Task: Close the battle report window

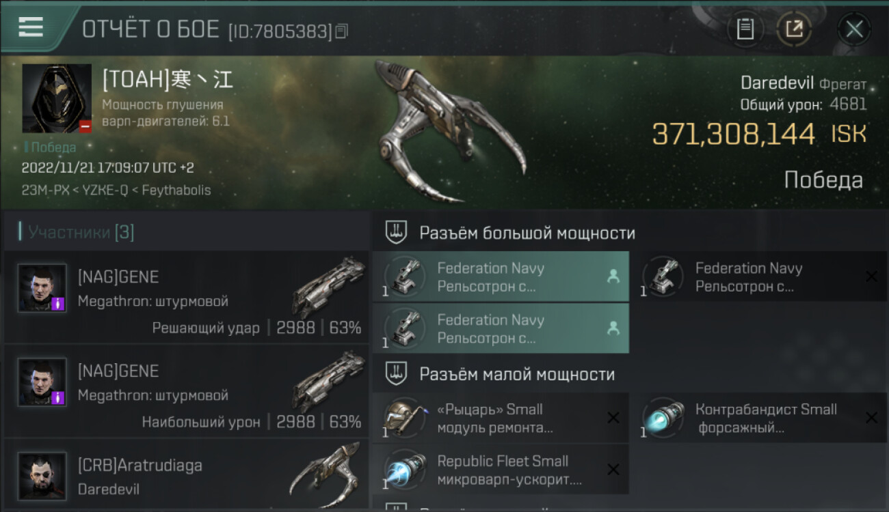Action: click(854, 29)
